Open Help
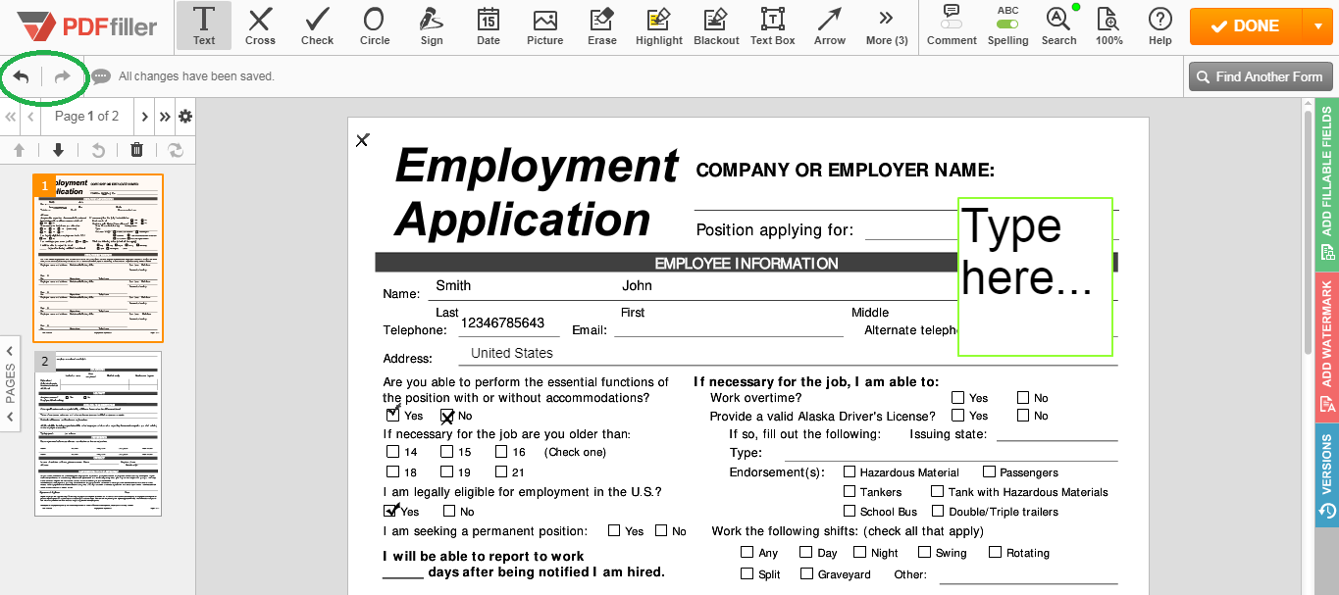This screenshot has height=595, width=1339. tap(1160, 26)
